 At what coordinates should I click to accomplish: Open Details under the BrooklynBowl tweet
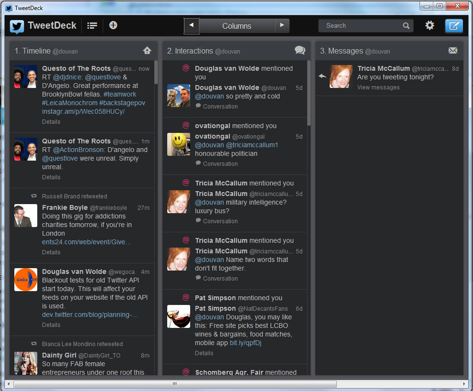point(51,121)
